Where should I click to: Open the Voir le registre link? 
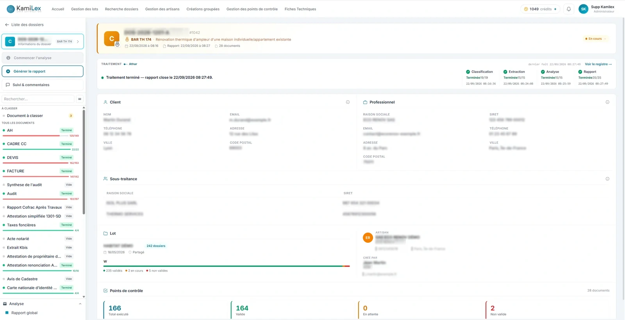pyautogui.click(x=598, y=64)
